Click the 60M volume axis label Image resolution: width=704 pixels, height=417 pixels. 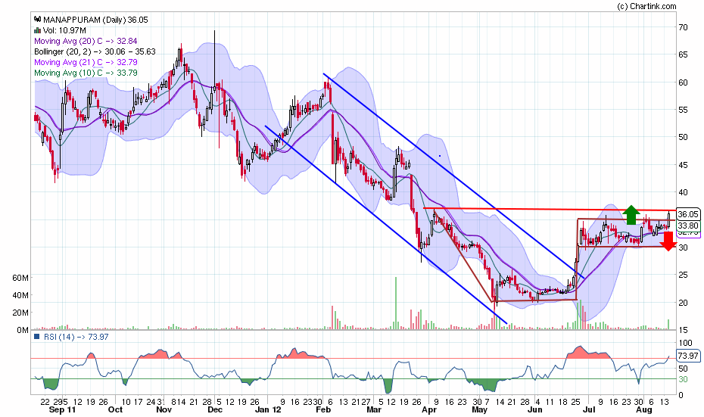coord(20,278)
